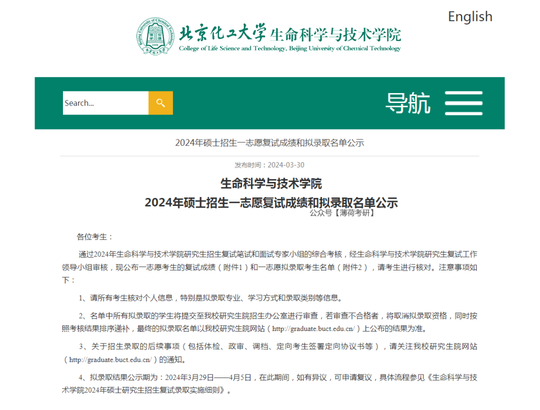Screen dimensions: 540x410
Task: Click inside the Search input box
Action: pos(105,103)
